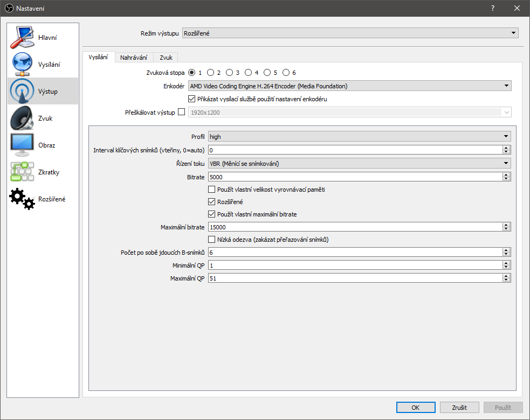Select audio track 2 radio button
This screenshot has width=530, height=420.
(x=211, y=73)
